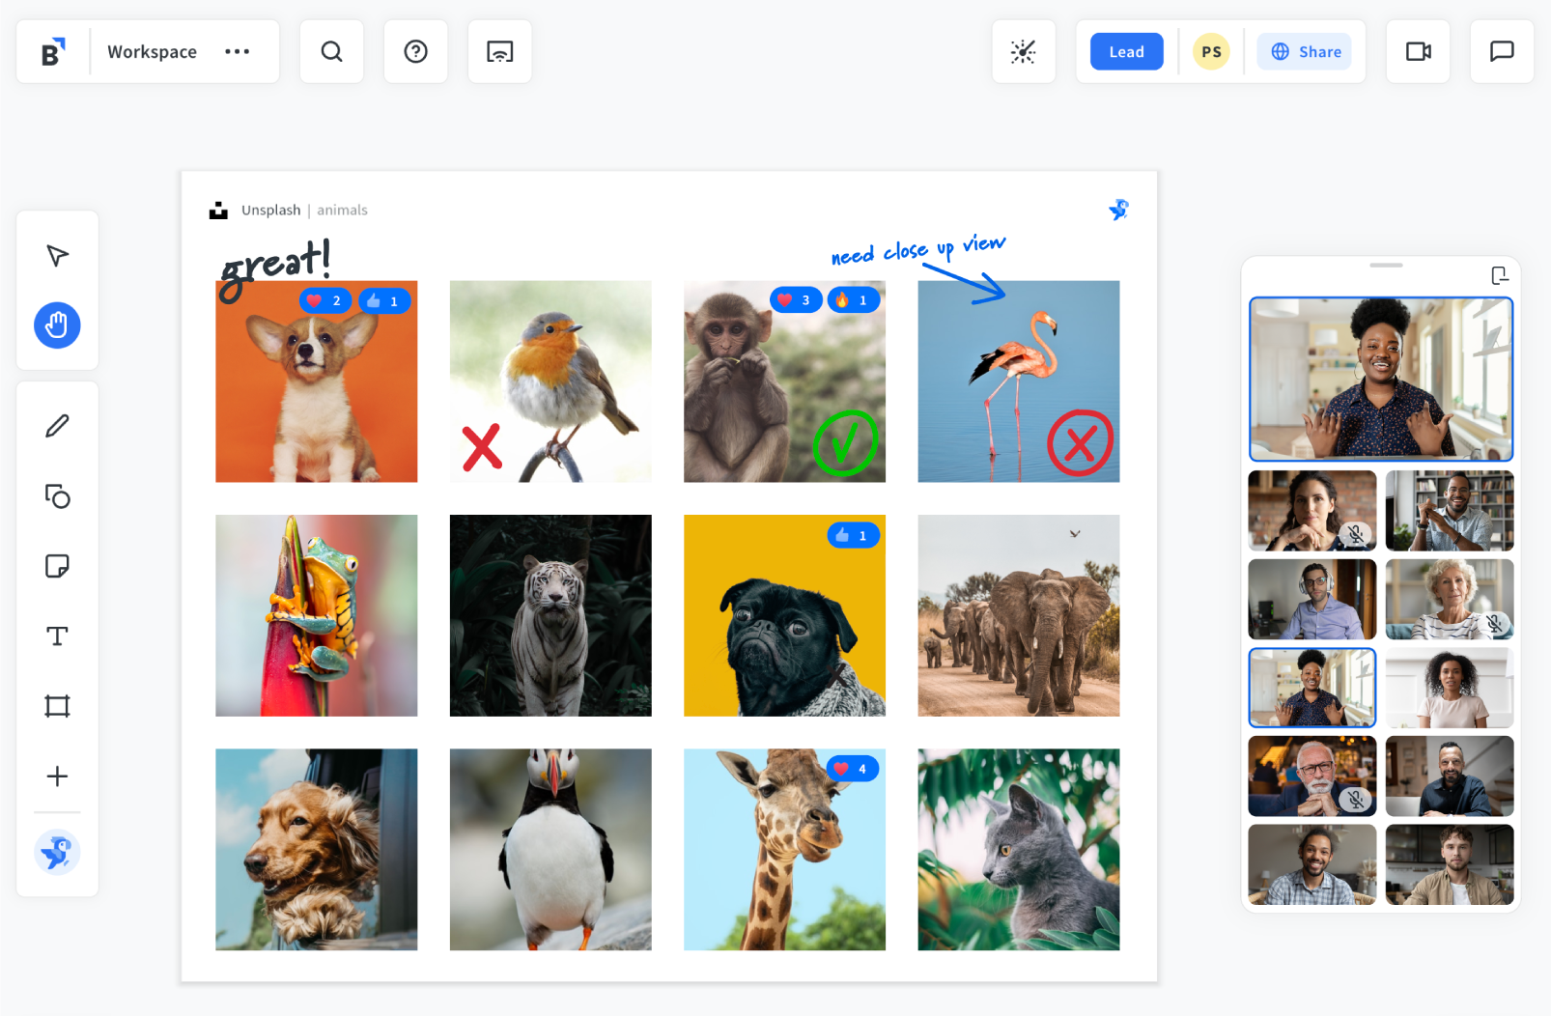Open the shapes tool
The width and height of the screenshot is (1551, 1016).
tap(57, 496)
